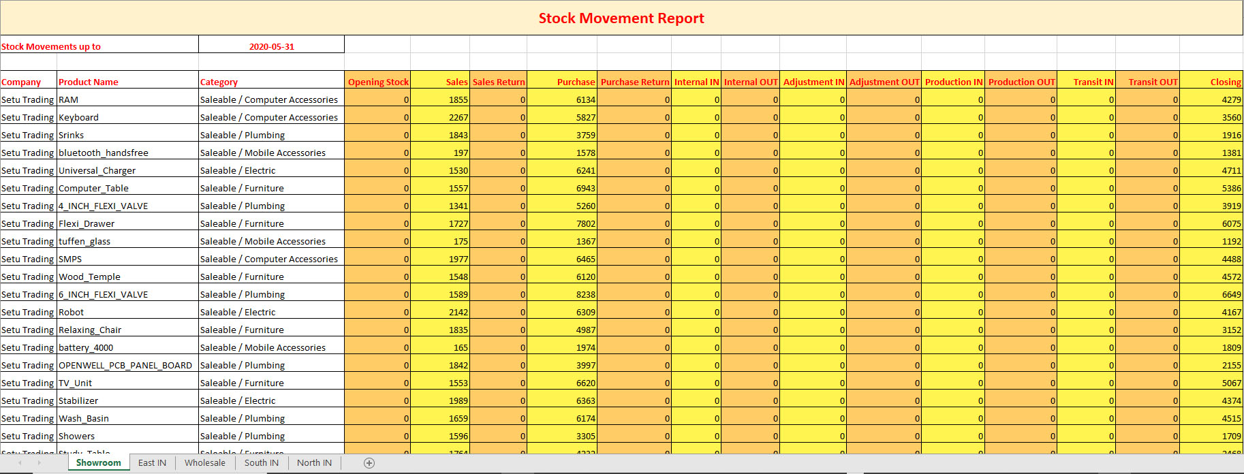This screenshot has height=474, width=1244.
Task: Select the bluetooth_handsfree product cell
Action: point(127,151)
